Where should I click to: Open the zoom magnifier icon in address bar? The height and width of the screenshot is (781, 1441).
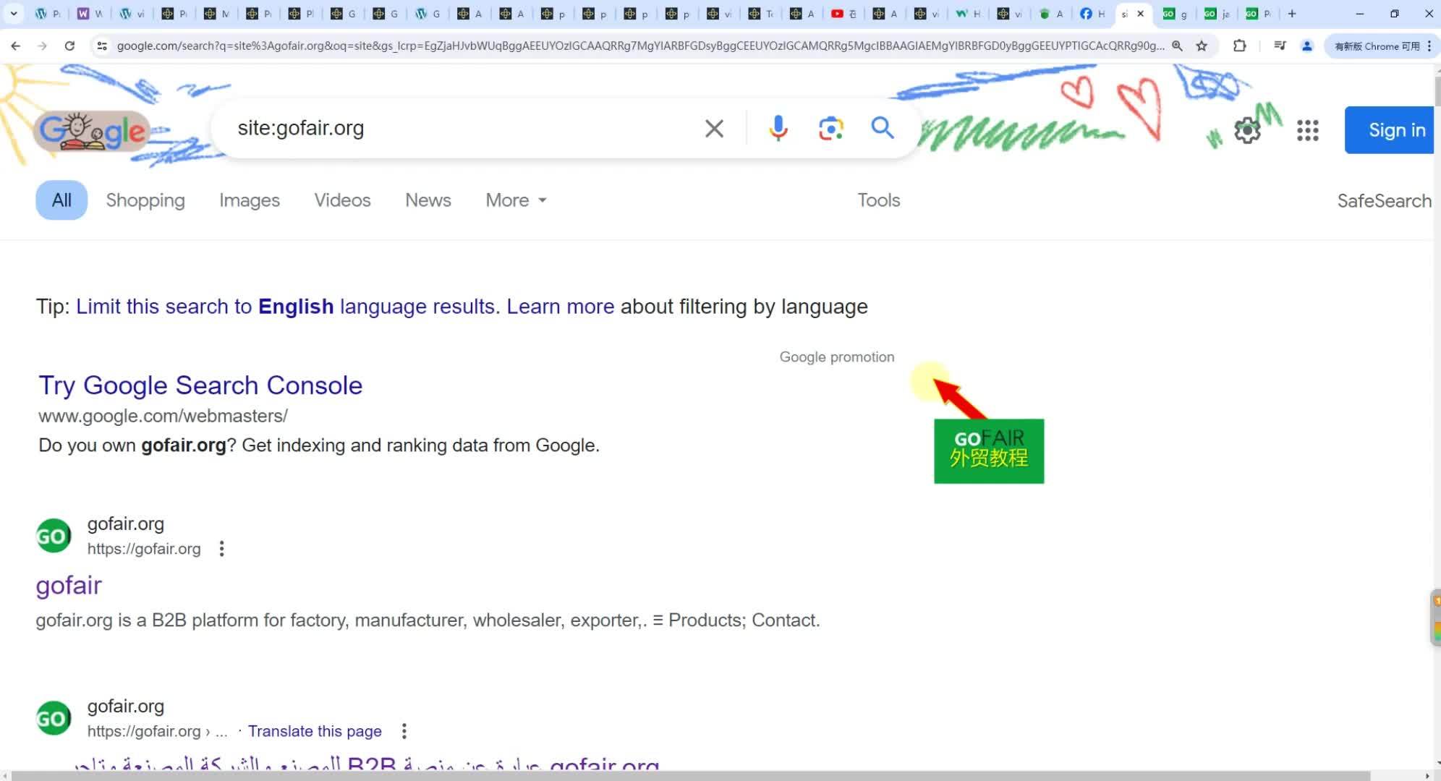click(1177, 46)
